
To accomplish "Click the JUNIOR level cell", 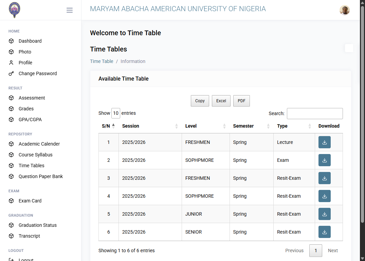I will tap(205, 214).
